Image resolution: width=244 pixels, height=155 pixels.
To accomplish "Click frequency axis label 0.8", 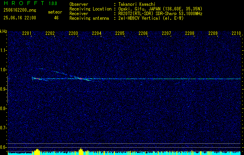I will click(x=3, y=108).
